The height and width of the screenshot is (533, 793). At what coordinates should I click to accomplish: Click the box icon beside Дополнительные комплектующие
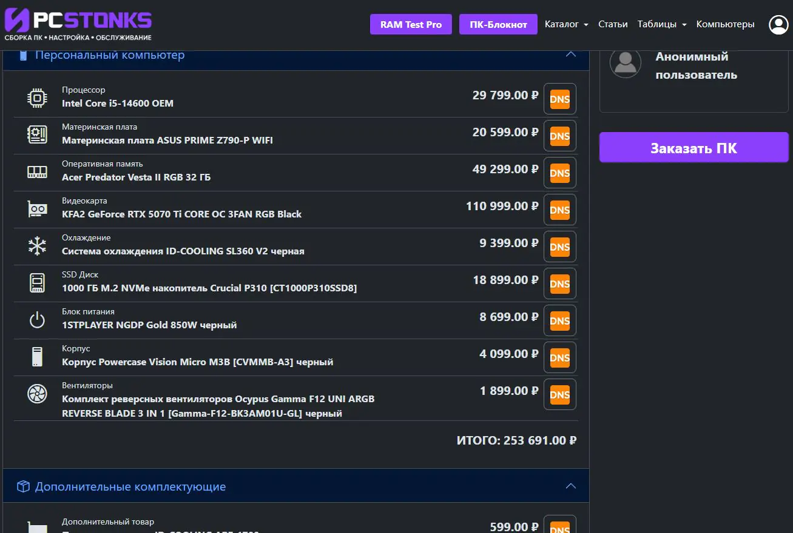(x=23, y=486)
